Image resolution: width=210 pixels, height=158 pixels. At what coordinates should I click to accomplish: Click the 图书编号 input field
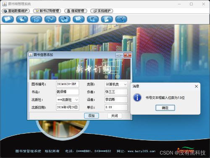(x=68, y=84)
